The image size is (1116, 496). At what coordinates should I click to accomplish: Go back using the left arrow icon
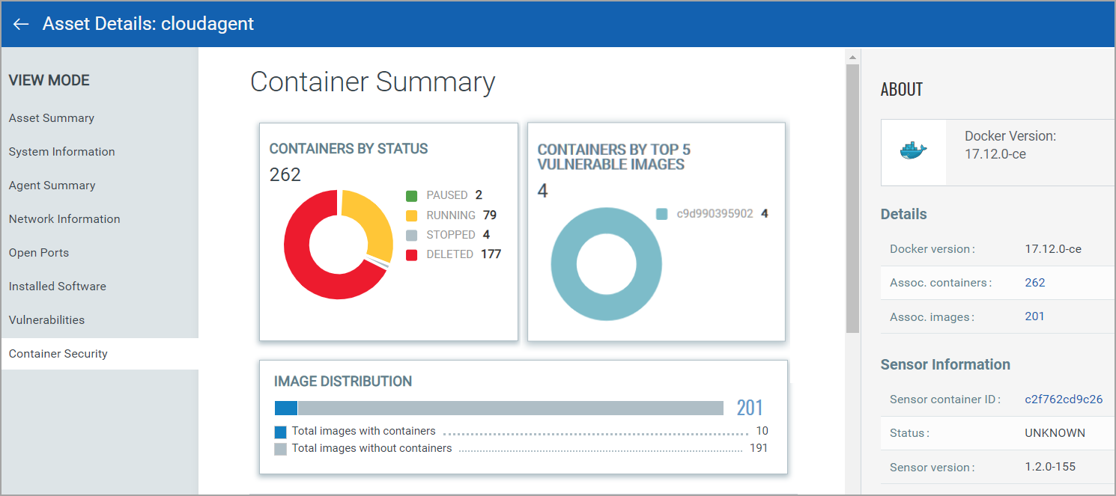click(21, 24)
